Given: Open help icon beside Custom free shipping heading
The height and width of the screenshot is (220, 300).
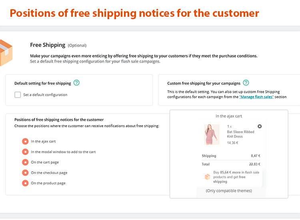Looking at the screenshot, I should coord(246,83).
